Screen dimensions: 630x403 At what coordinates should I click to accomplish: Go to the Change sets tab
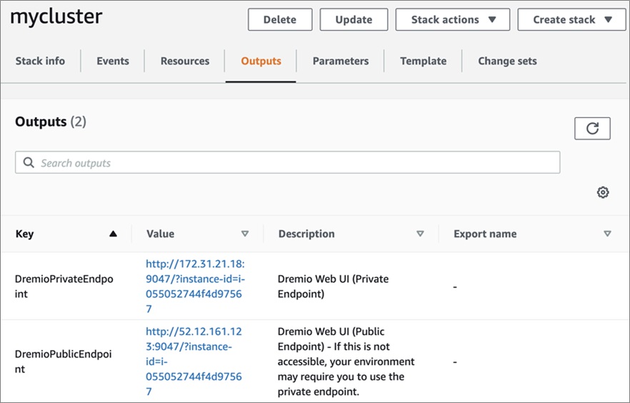(x=507, y=61)
